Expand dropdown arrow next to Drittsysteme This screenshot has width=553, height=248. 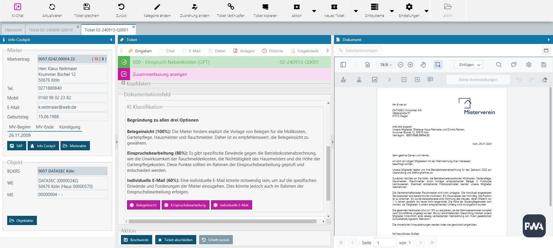point(392,11)
